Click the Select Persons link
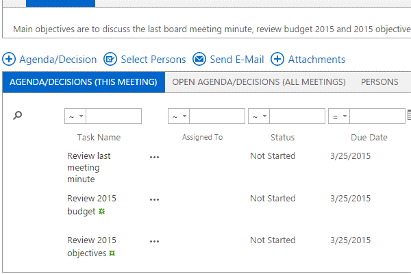This screenshot has height=274, width=411. [153, 60]
